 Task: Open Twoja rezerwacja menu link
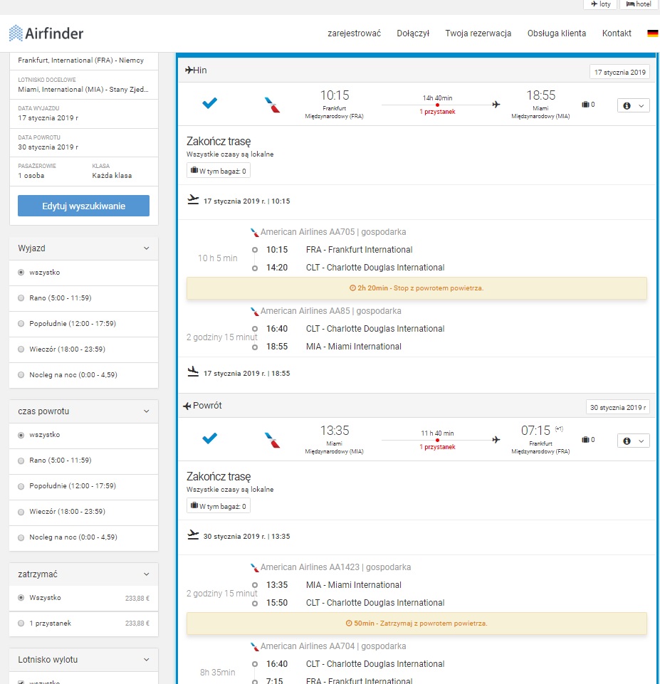[478, 33]
